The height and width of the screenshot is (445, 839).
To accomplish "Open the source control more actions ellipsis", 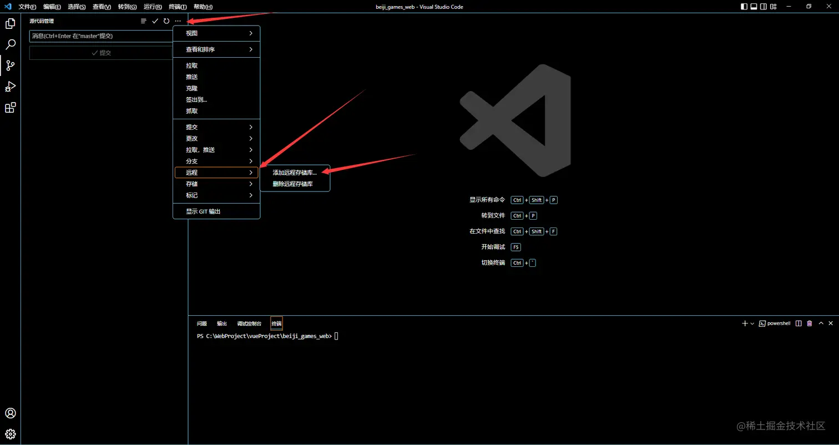I will coord(178,21).
